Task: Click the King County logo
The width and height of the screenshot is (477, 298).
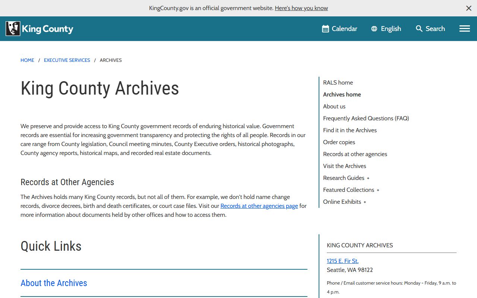Action: (x=40, y=29)
